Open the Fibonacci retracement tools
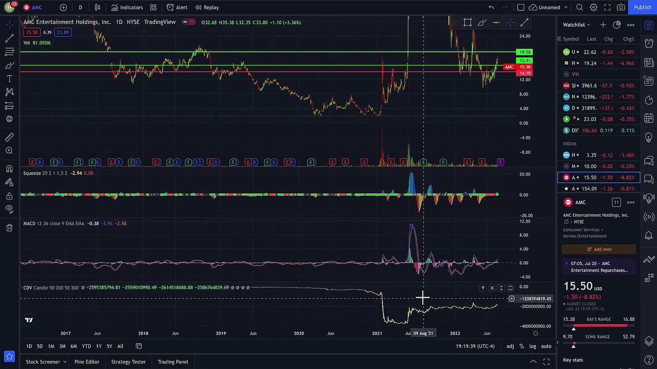Image resolution: width=657 pixels, height=369 pixels. [x=9, y=52]
